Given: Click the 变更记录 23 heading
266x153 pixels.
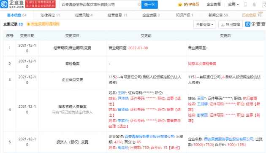Looking at the screenshot, I should click(x=13, y=24).
